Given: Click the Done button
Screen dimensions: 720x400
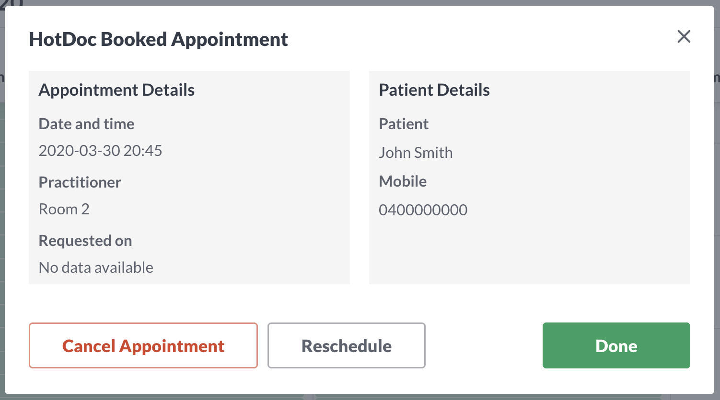Looking at the screenshot, I should (616, 345).
